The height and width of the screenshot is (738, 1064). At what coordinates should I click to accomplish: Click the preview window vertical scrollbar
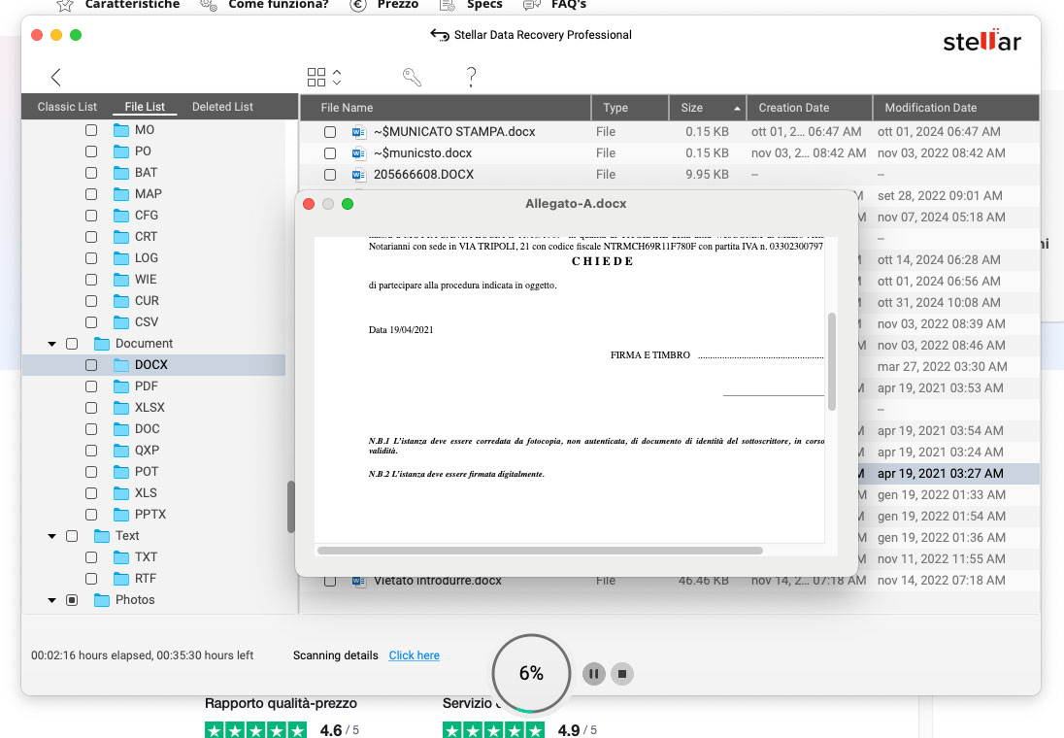point(832,361)
